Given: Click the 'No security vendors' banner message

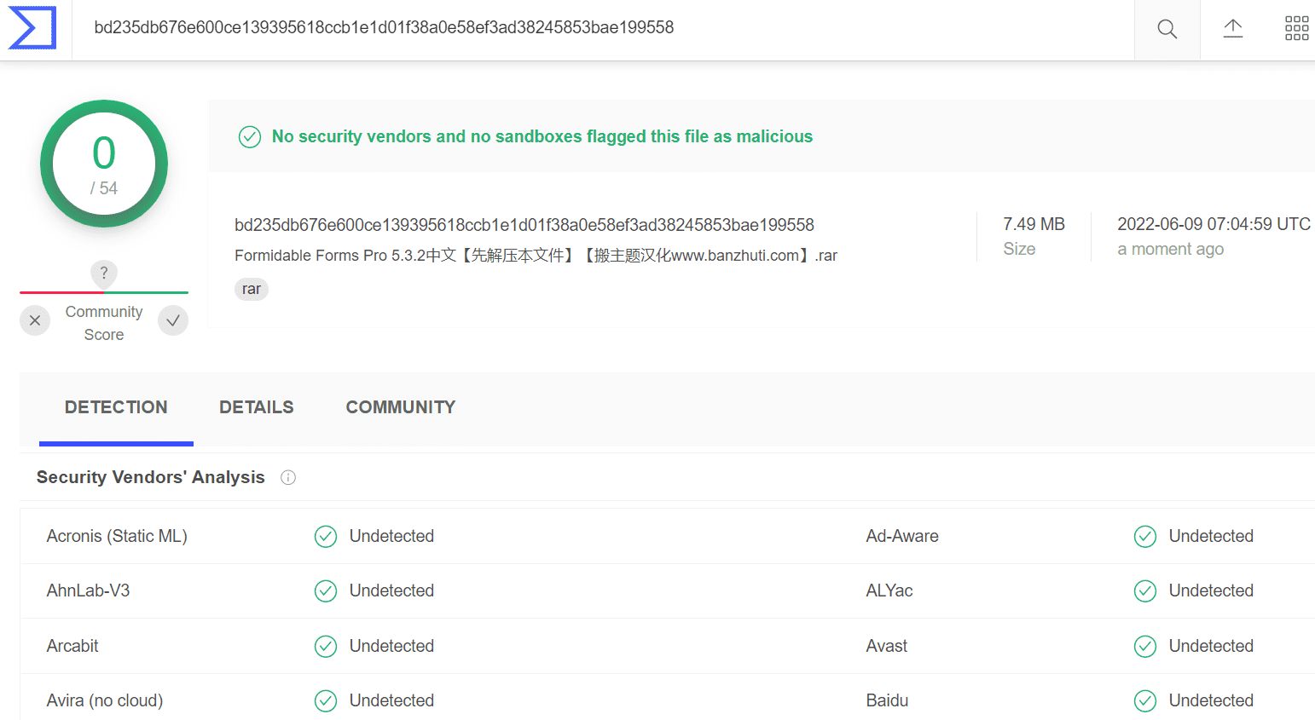Looking at the screenshot, I should pyautogui.click(x=542, y=136).
